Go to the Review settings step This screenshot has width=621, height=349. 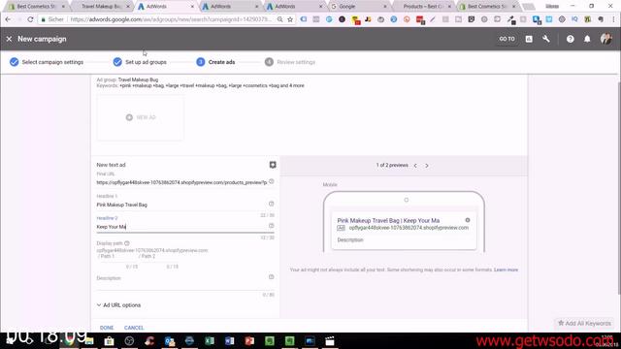[290, 62]
